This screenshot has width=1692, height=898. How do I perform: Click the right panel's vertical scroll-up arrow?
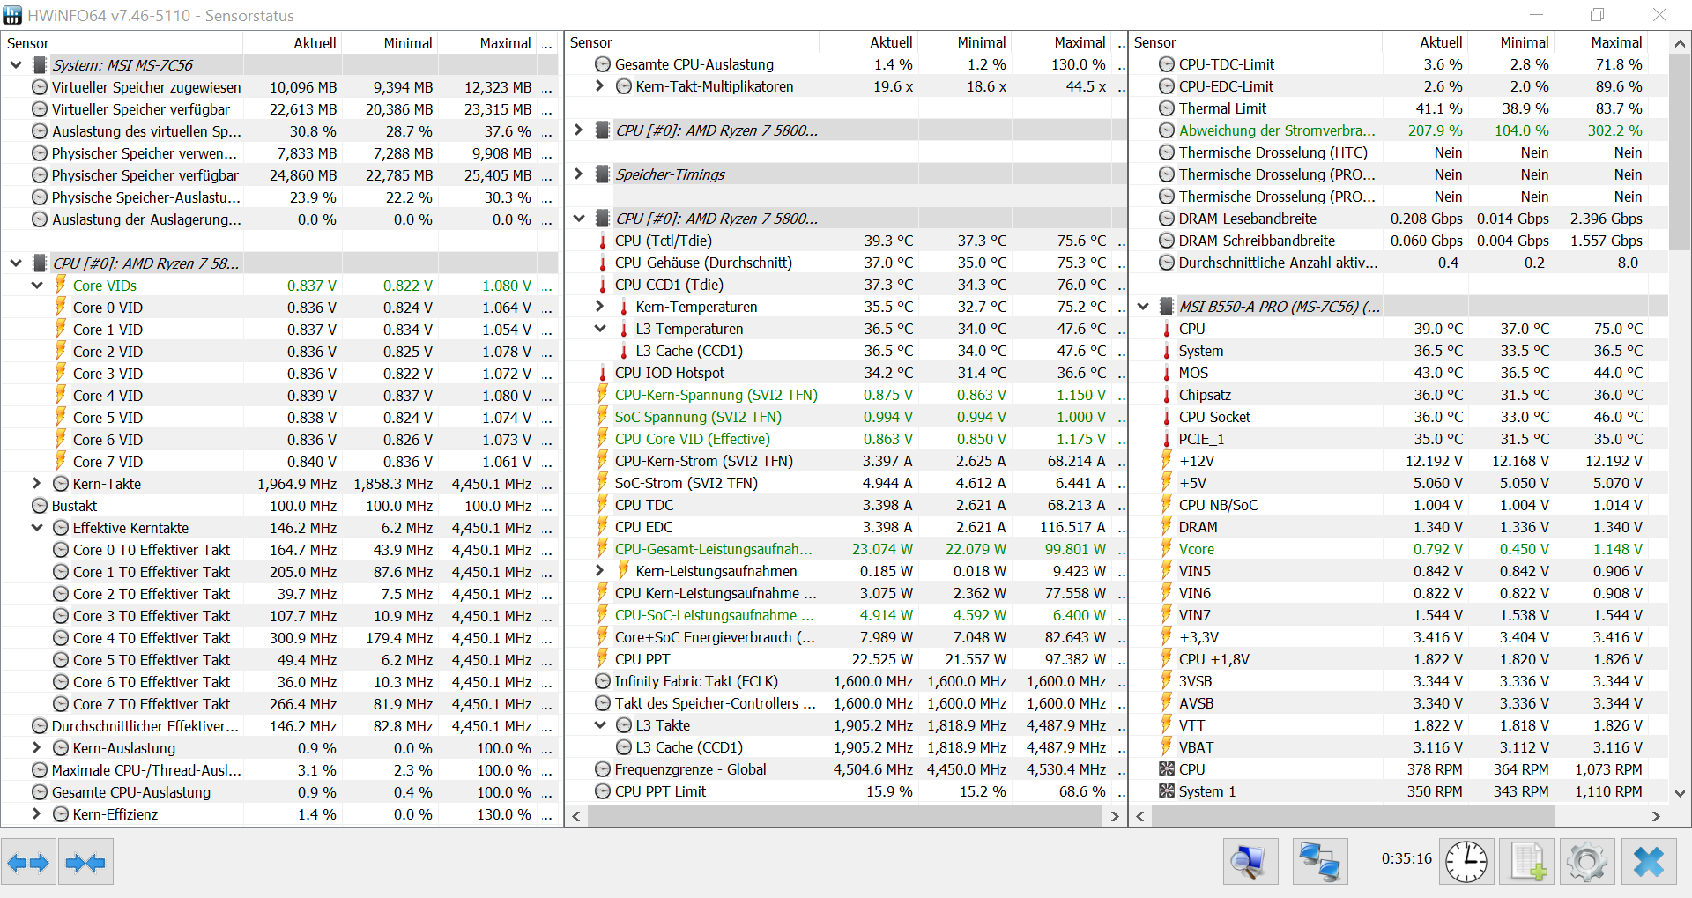pos(1681,42)
